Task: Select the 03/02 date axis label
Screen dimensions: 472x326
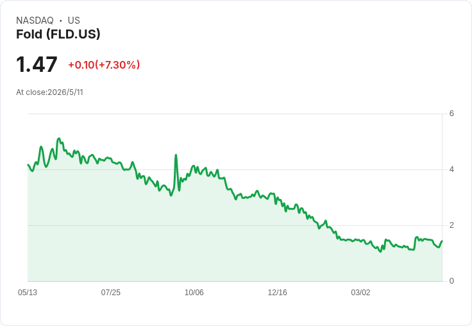Action: tap(360, 292)
